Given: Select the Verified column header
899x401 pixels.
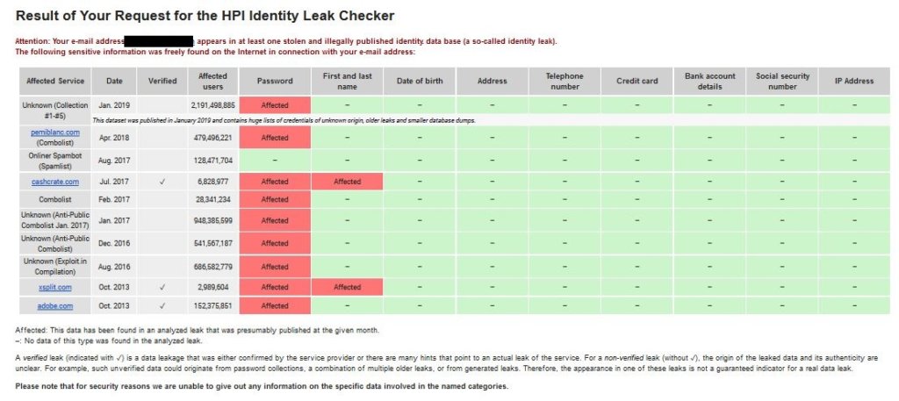Looking at the screenshot, I should click(x=162, y=81).
